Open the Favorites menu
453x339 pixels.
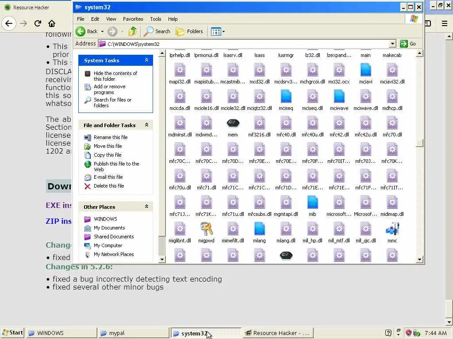coord(133,19)
